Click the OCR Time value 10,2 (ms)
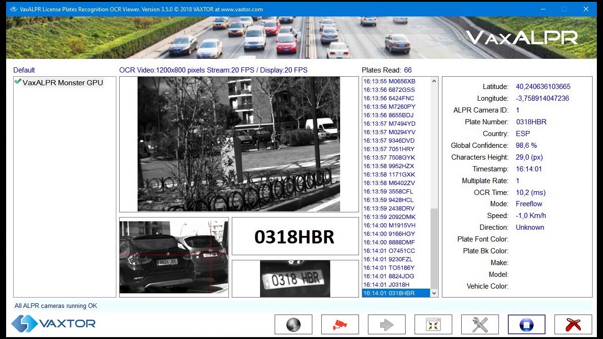 pyautogui.click(x=531, y=193)
